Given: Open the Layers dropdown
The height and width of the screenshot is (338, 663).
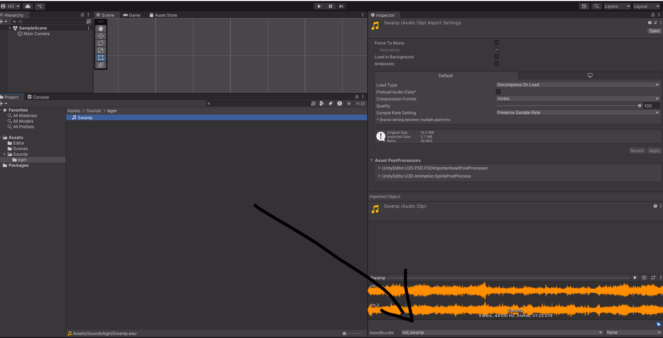Looking at the screenshot, I should click(x=617, y=6).
